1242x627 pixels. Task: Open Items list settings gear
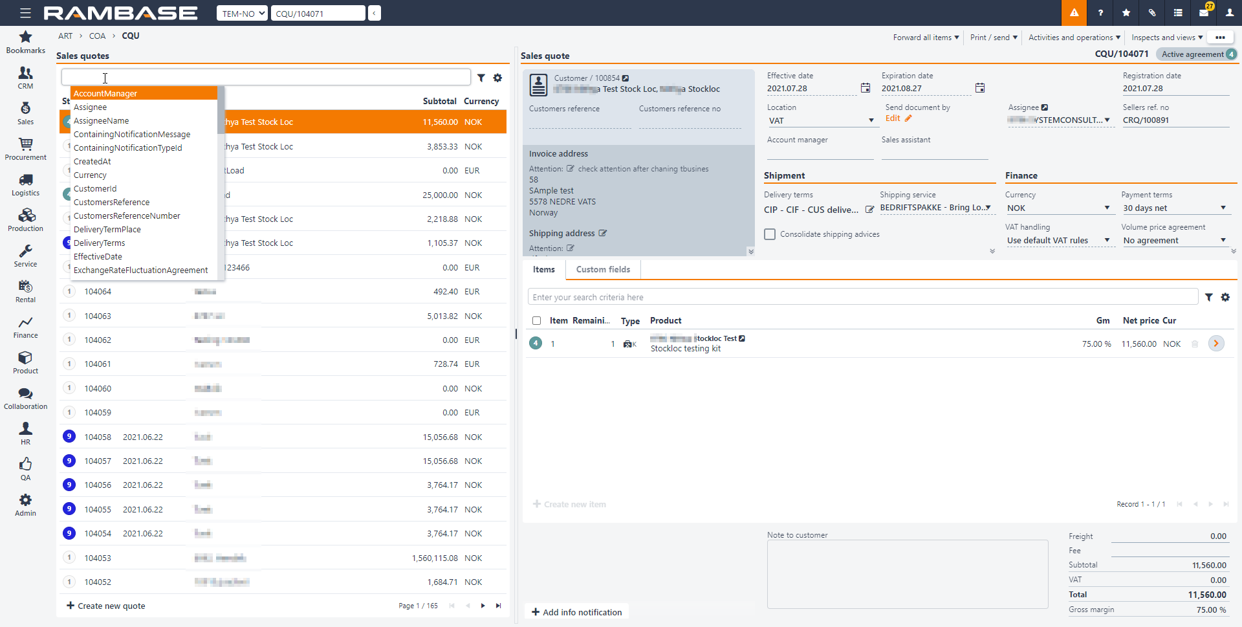[x=1225, y=297]
